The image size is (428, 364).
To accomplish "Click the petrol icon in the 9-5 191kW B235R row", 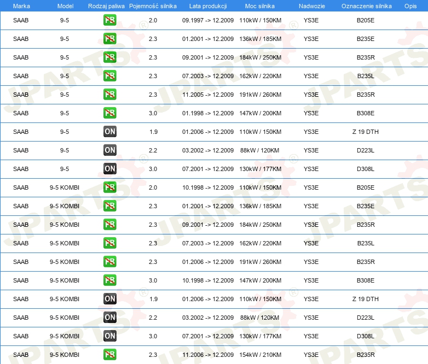I will 109,95.
